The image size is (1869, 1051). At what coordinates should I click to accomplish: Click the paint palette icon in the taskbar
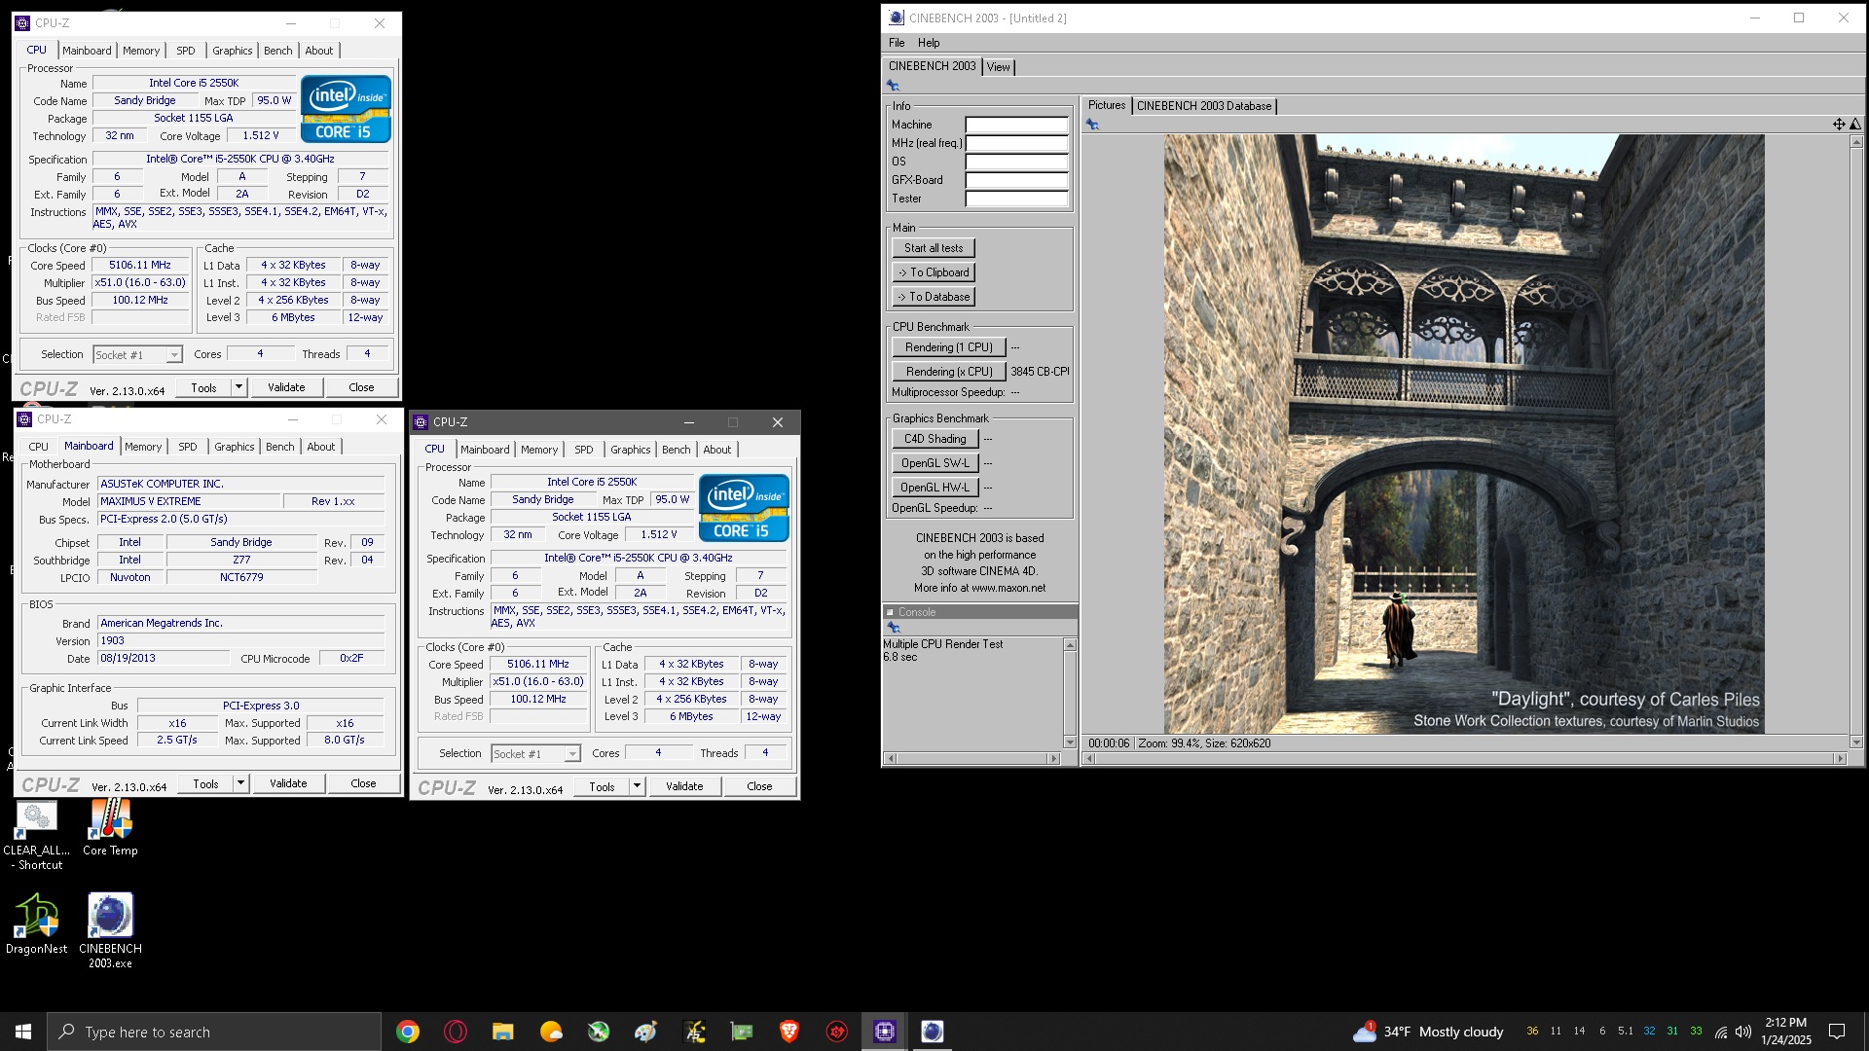645,1032
